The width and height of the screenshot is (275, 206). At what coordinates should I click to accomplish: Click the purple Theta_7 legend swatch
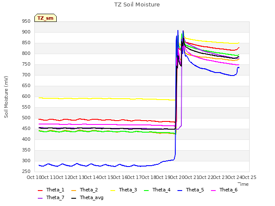coord(40,198)
